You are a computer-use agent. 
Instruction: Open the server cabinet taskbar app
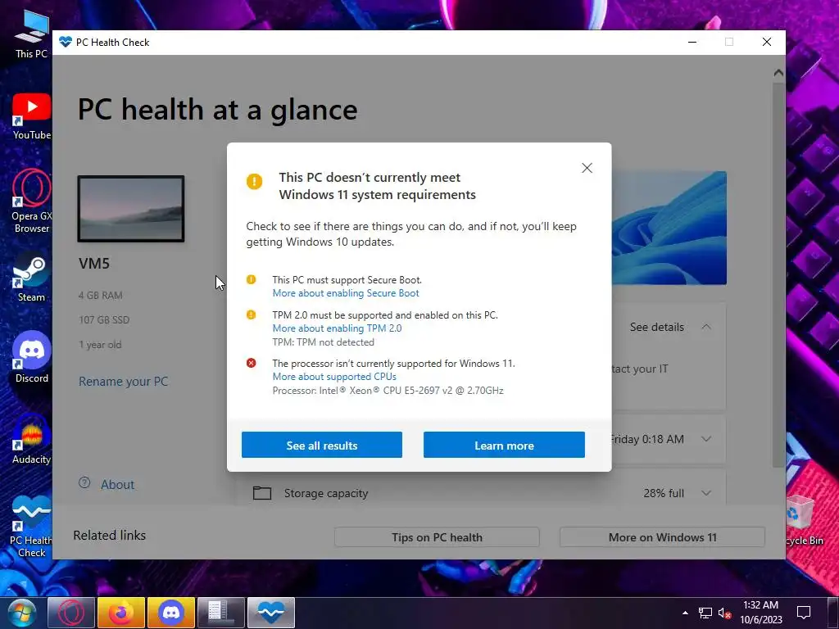pyautogui.click(x=221, y=613)
